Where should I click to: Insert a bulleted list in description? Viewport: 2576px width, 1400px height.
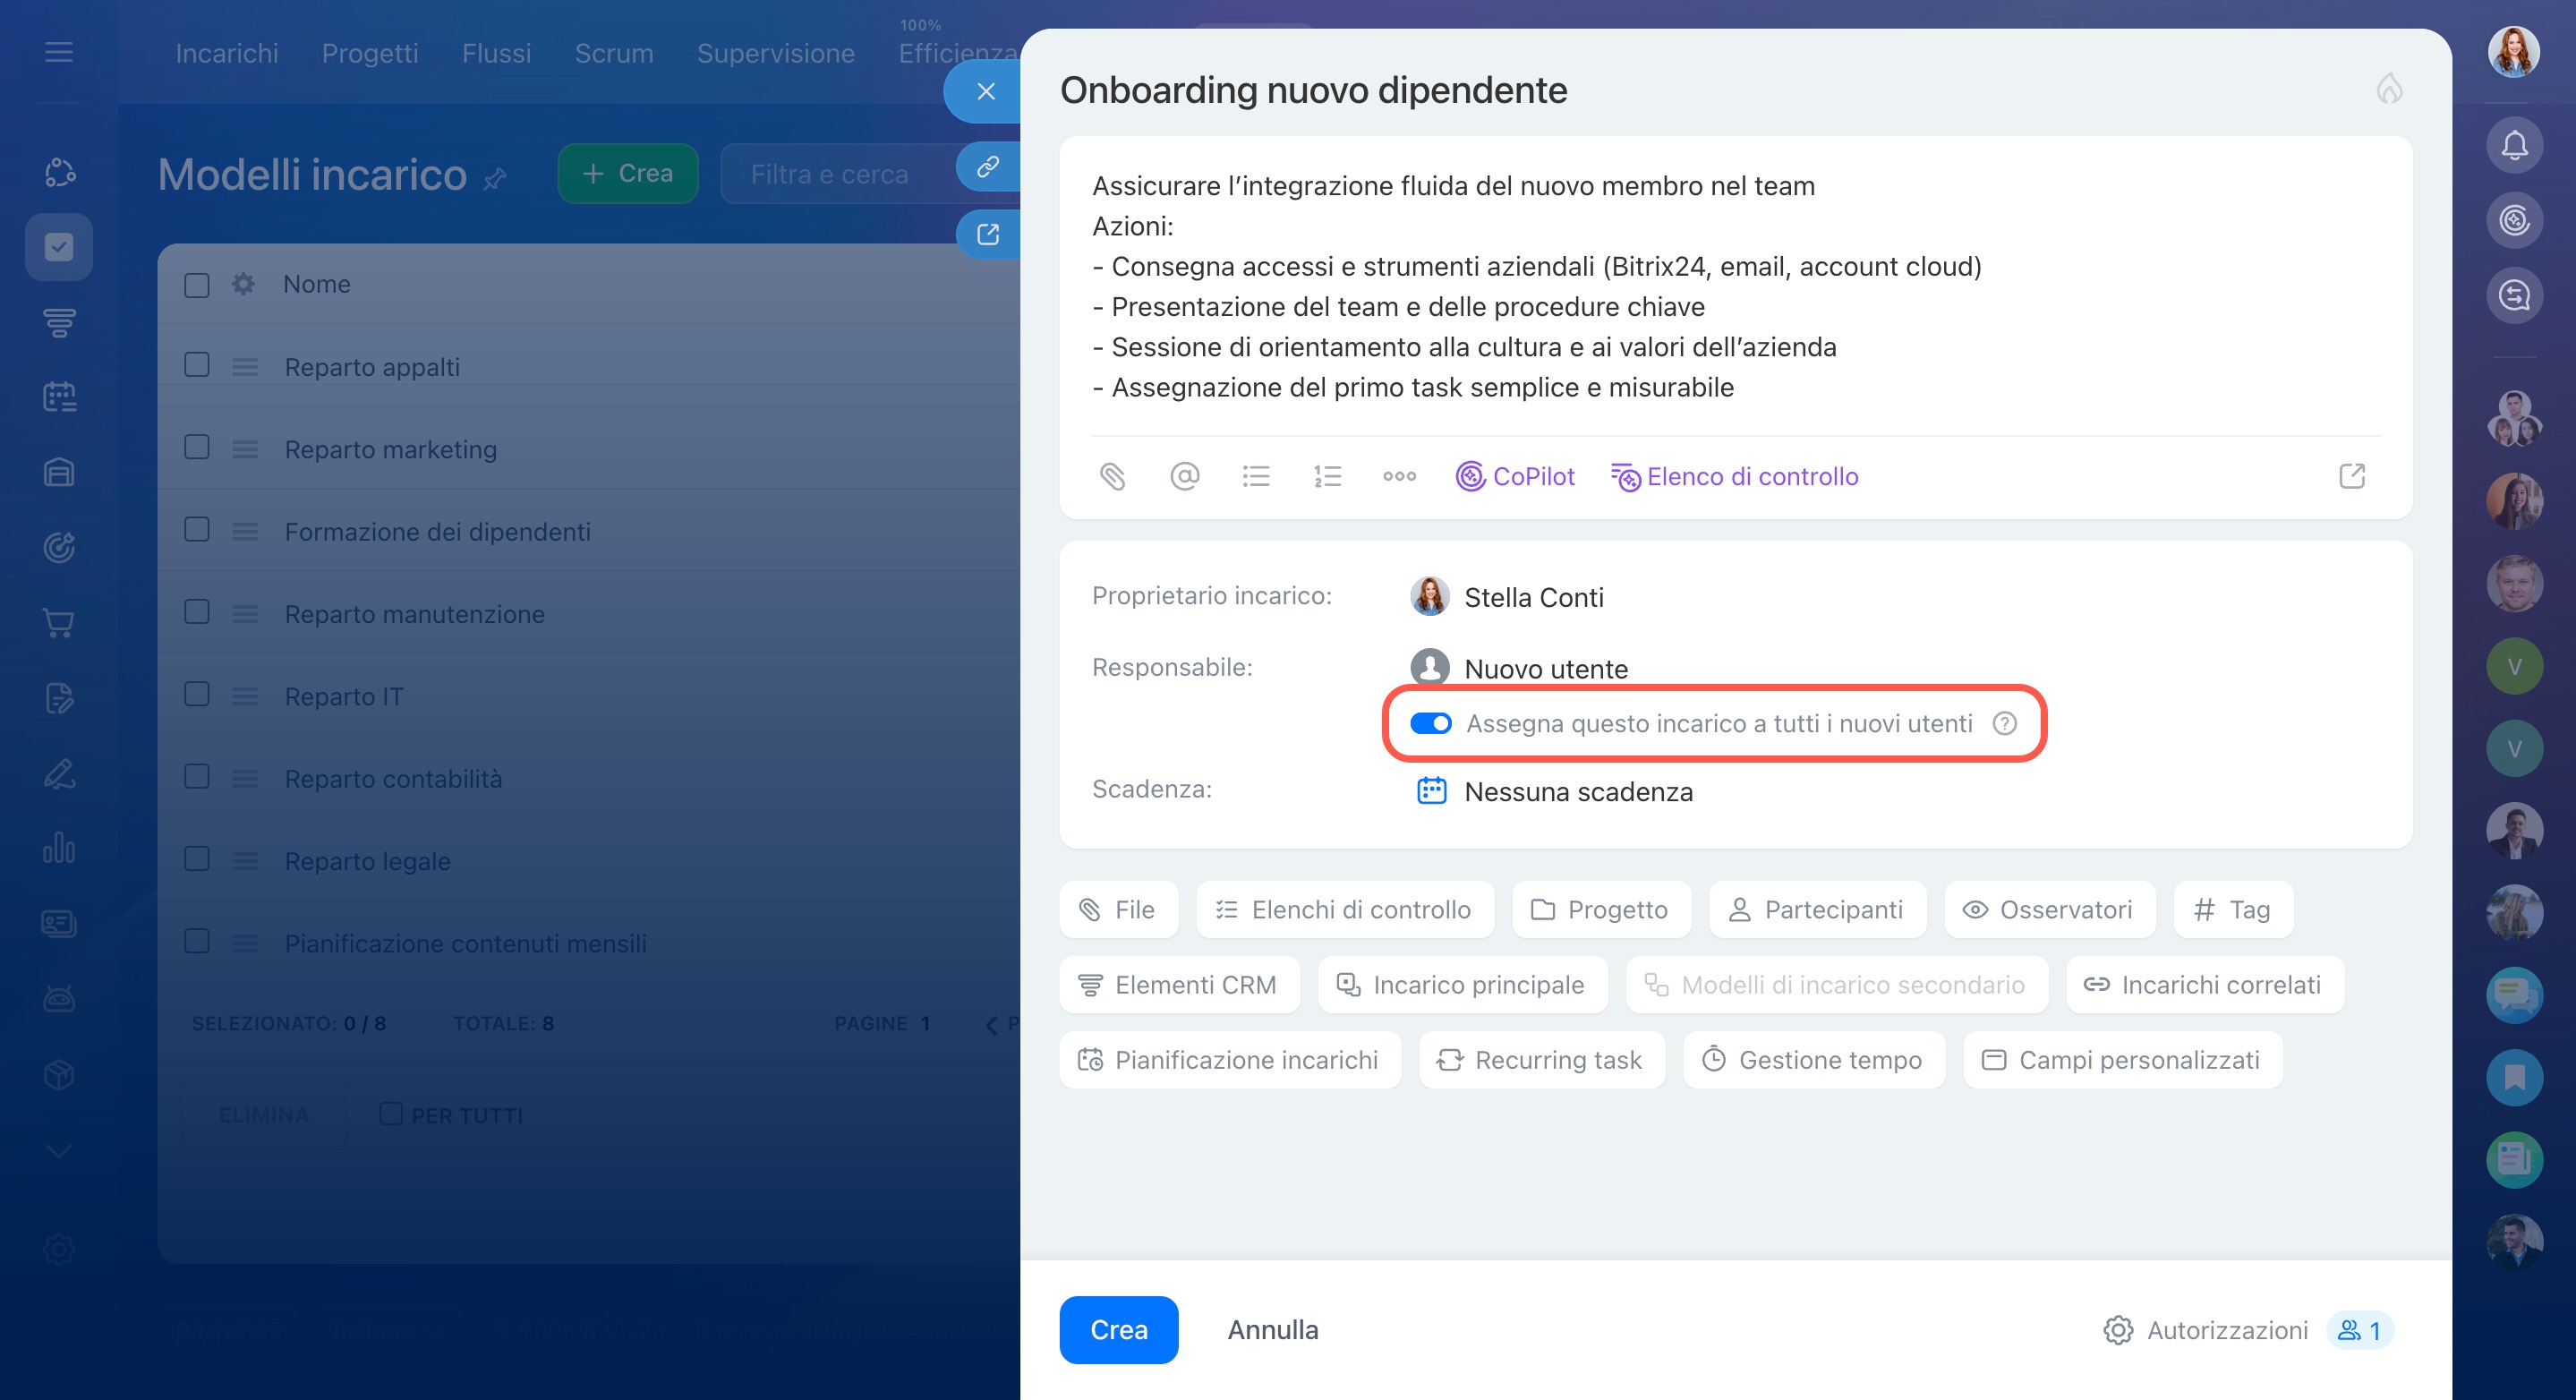tap(1256, 476)
